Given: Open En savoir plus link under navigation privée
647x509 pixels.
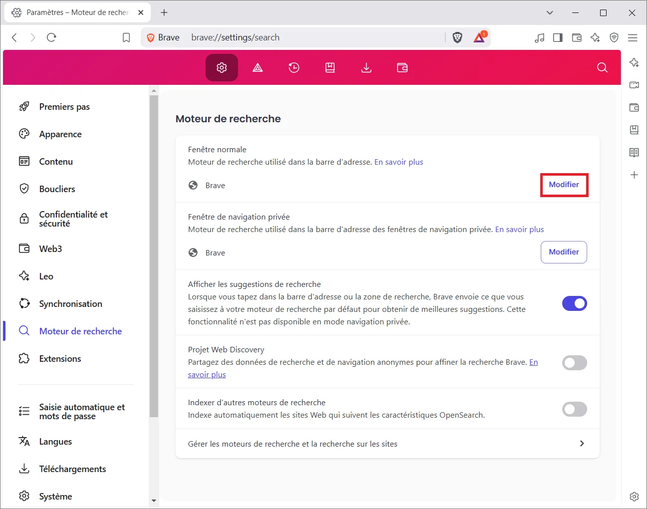Looking at the screenshot, I should pyautogui.click(x=519, y=230).
